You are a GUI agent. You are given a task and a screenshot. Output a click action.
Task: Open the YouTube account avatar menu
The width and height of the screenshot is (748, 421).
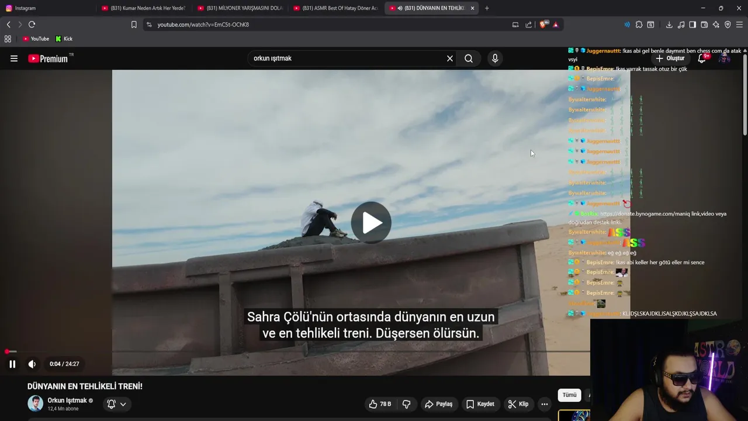click(x=725, y=58)
